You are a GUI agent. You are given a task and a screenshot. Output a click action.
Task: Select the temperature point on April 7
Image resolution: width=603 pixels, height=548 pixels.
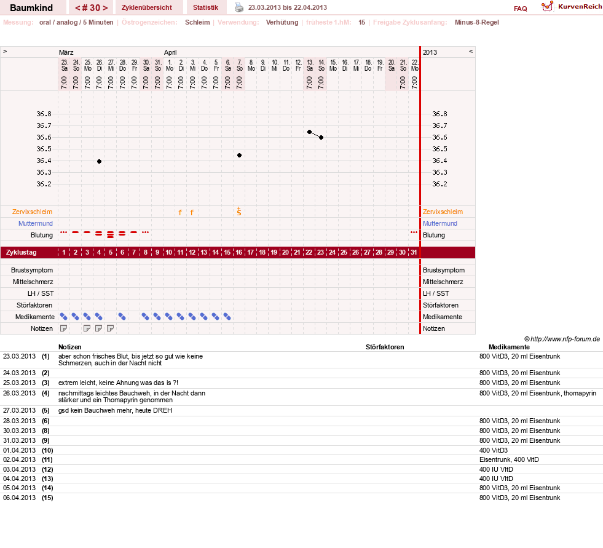click(x=239, y=155)
